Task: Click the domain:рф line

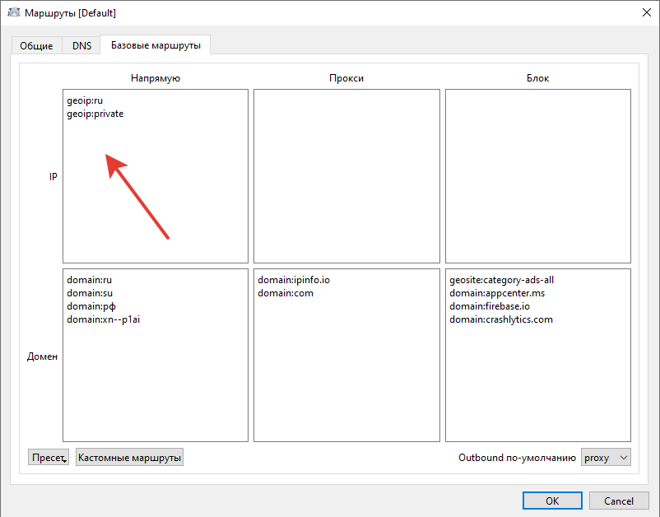Action: click(x=91, y=306)
